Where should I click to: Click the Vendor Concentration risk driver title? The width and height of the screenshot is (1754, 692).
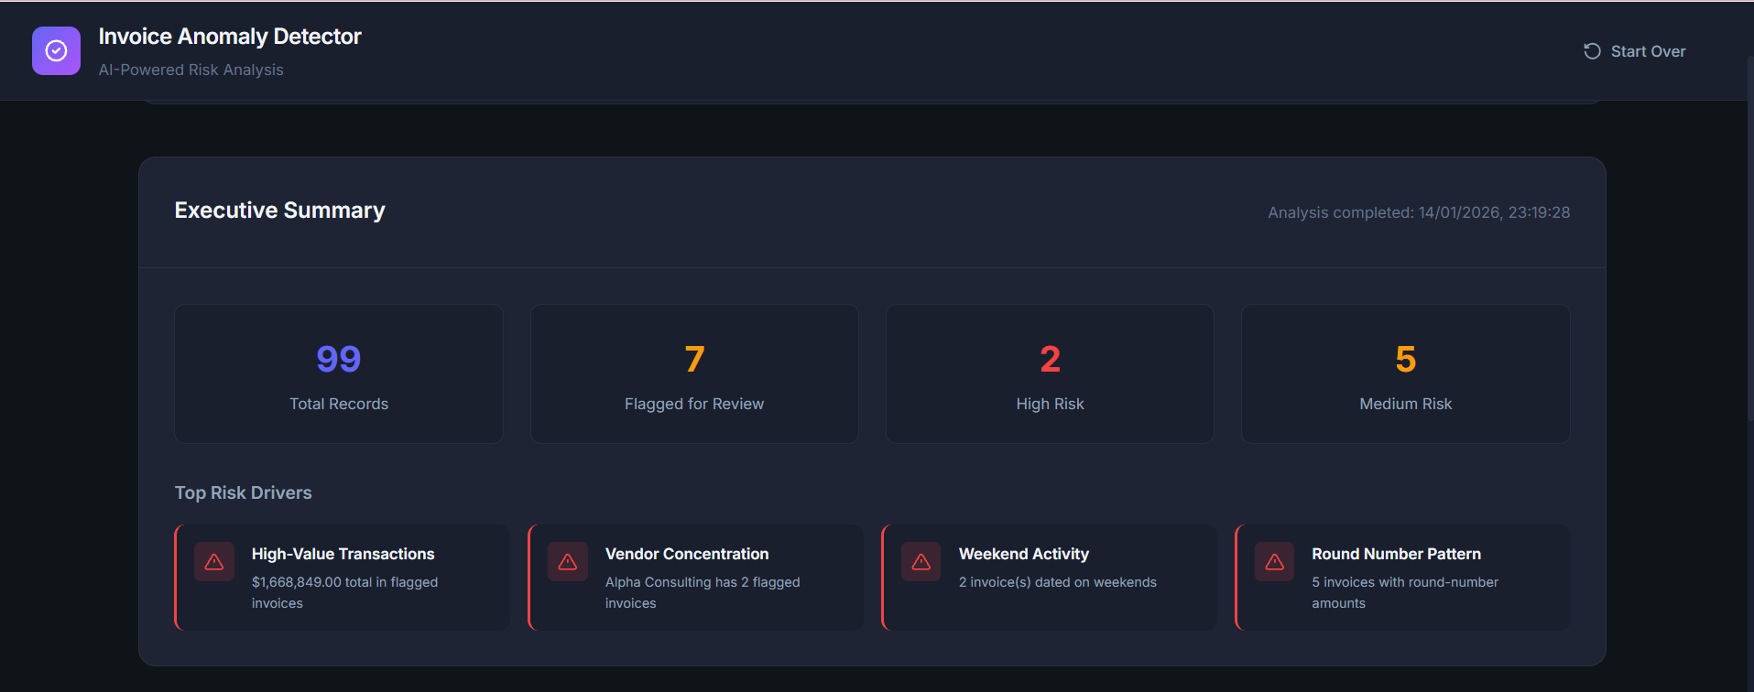click(x=687, y=554)
